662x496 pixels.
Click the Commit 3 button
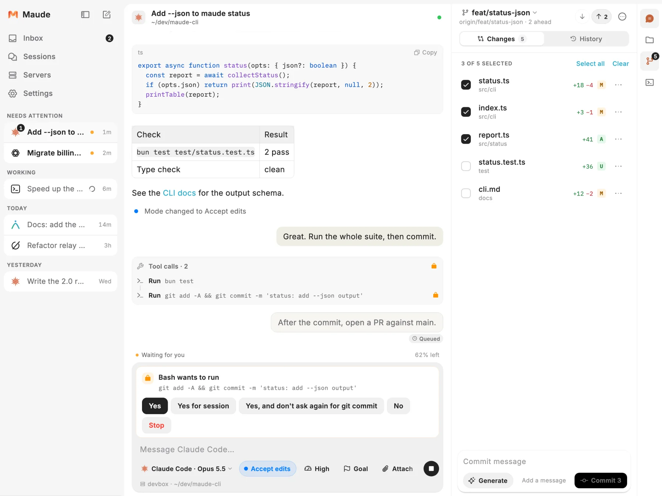tap(601, 481)
